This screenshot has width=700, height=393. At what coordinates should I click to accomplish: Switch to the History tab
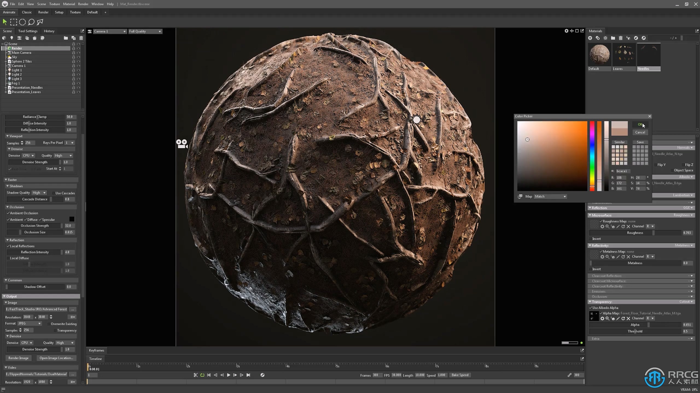click(49, 31)
